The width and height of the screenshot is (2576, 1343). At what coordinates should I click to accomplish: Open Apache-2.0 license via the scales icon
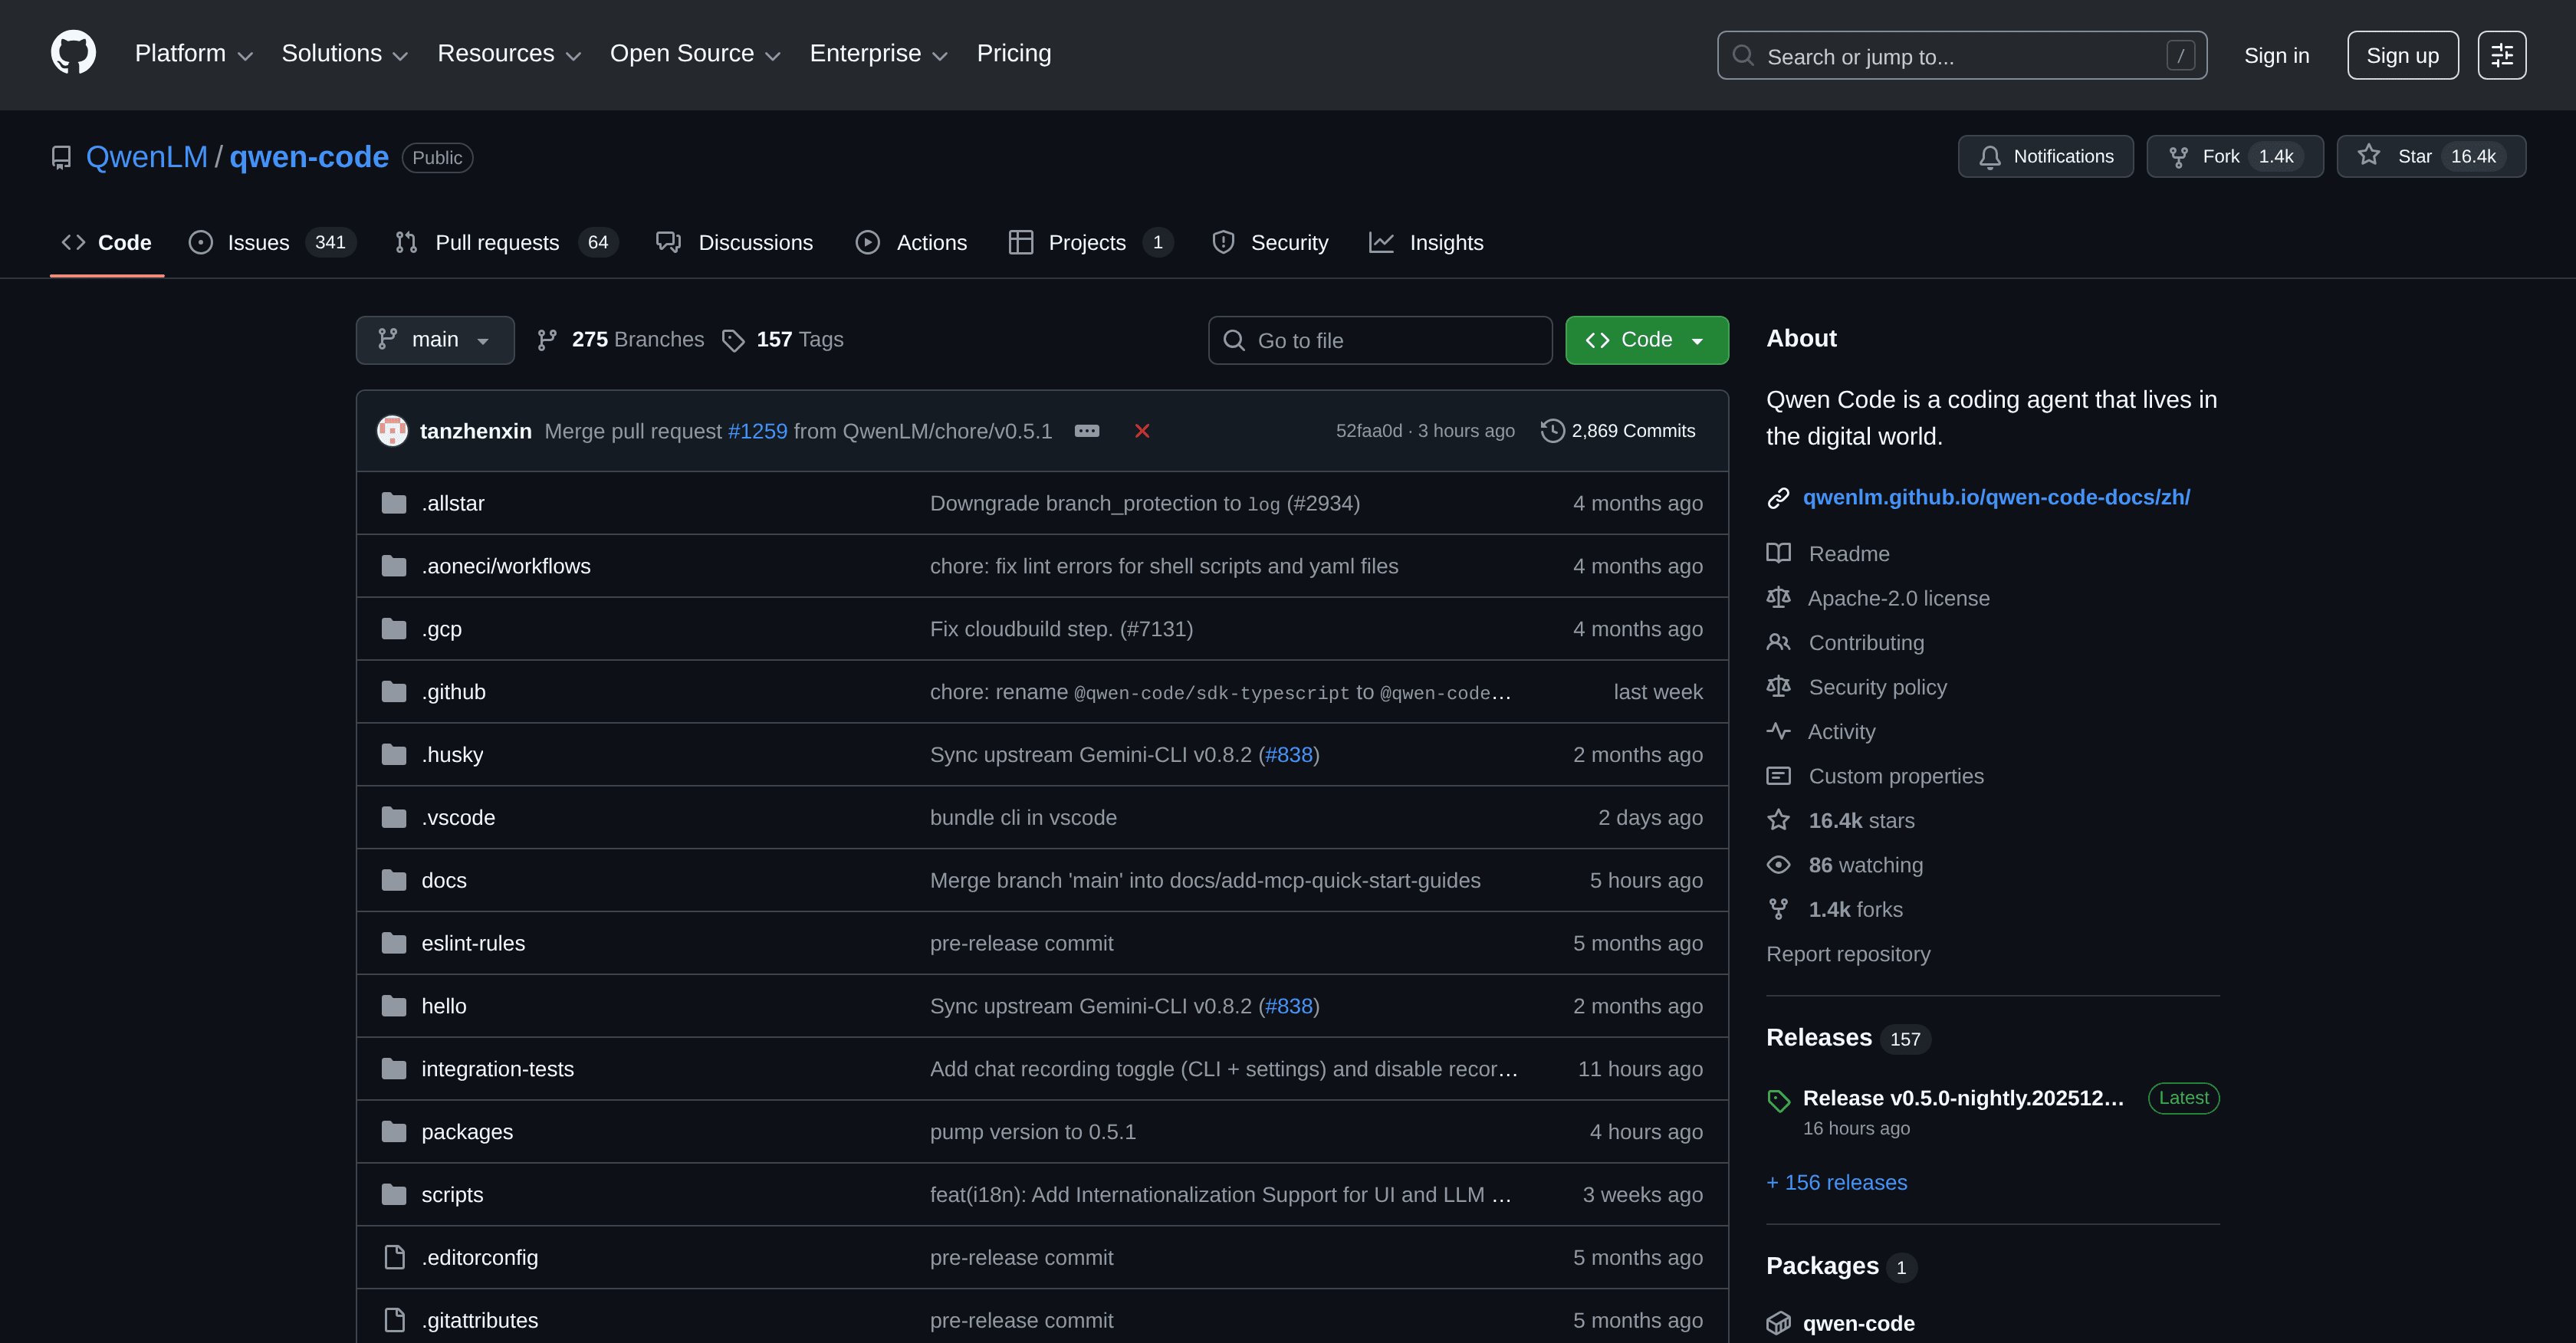pos(1779,597)
